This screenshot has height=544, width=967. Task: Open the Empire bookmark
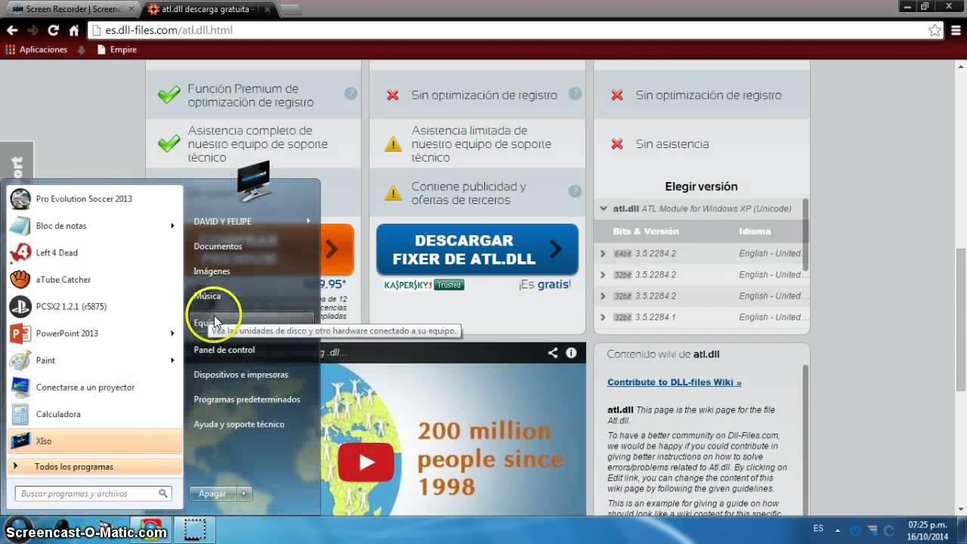(117, 50)
